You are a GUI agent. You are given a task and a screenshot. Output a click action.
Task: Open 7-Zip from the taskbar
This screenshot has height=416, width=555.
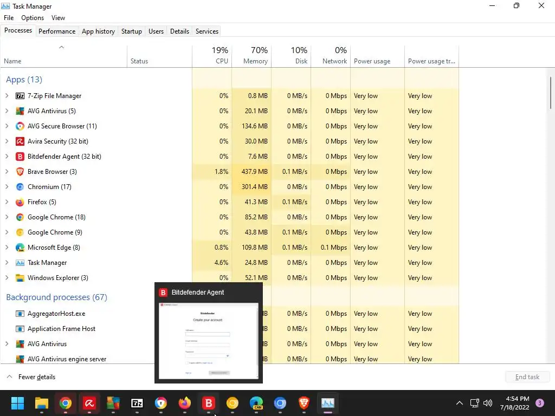coord(137,403)
